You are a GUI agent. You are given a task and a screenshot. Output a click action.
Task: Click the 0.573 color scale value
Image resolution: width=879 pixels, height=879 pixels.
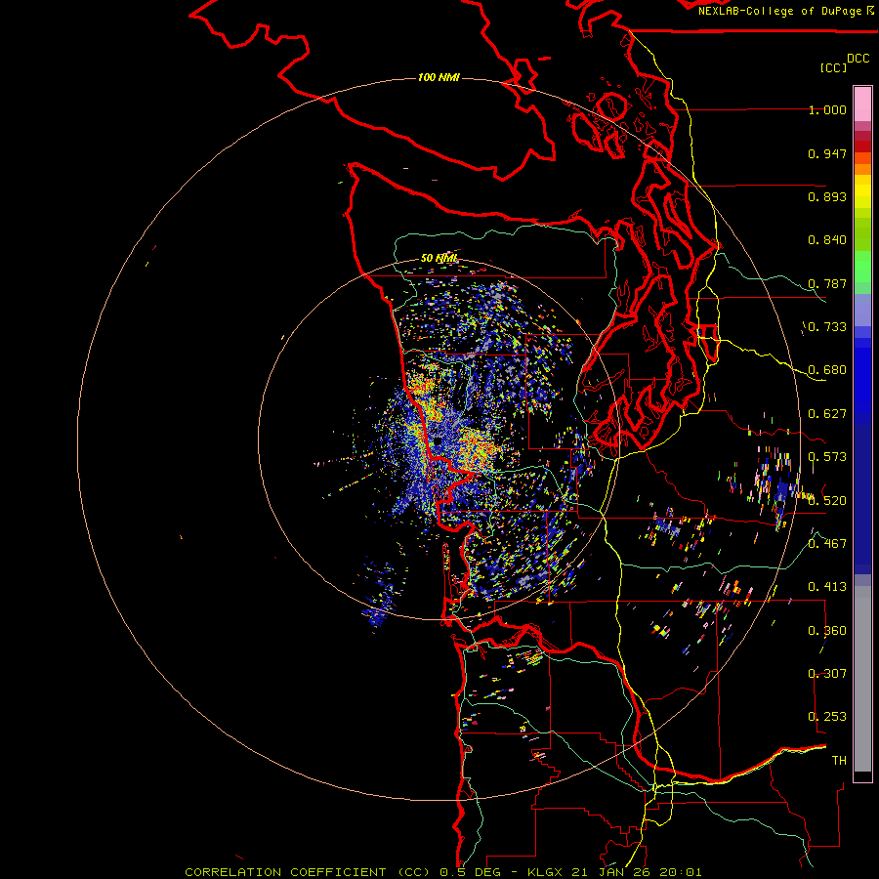(x=827, y=457)
